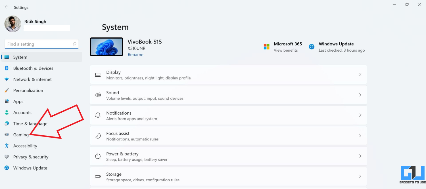This screenshot has width=426, height=189.
Task: Expand Focus assist chevron
Action: pyautogui.click(x=360, y=136)
